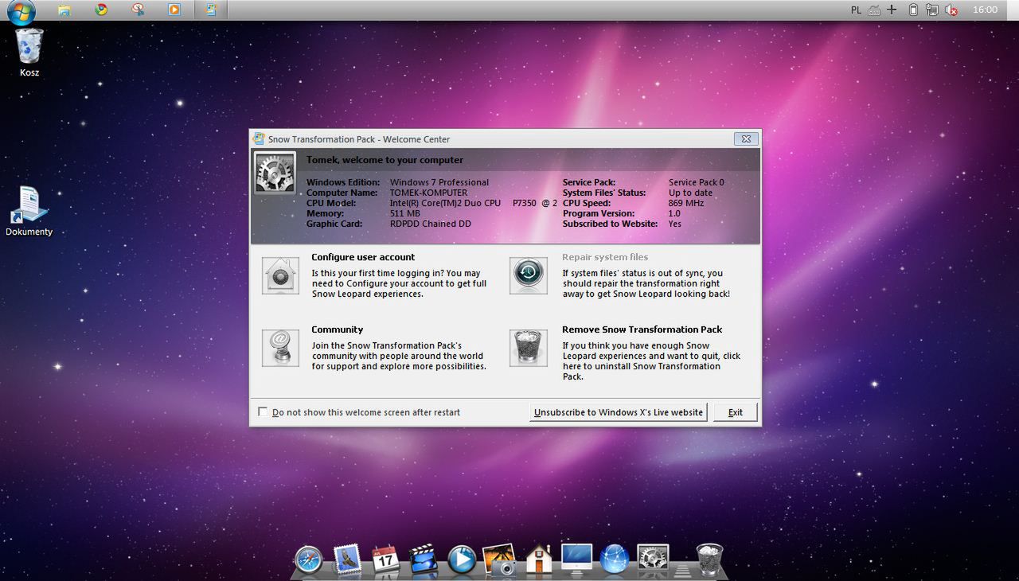Check the battery status tray icon
Viewport: 1019px width, 581px height.
click(913, 10)
